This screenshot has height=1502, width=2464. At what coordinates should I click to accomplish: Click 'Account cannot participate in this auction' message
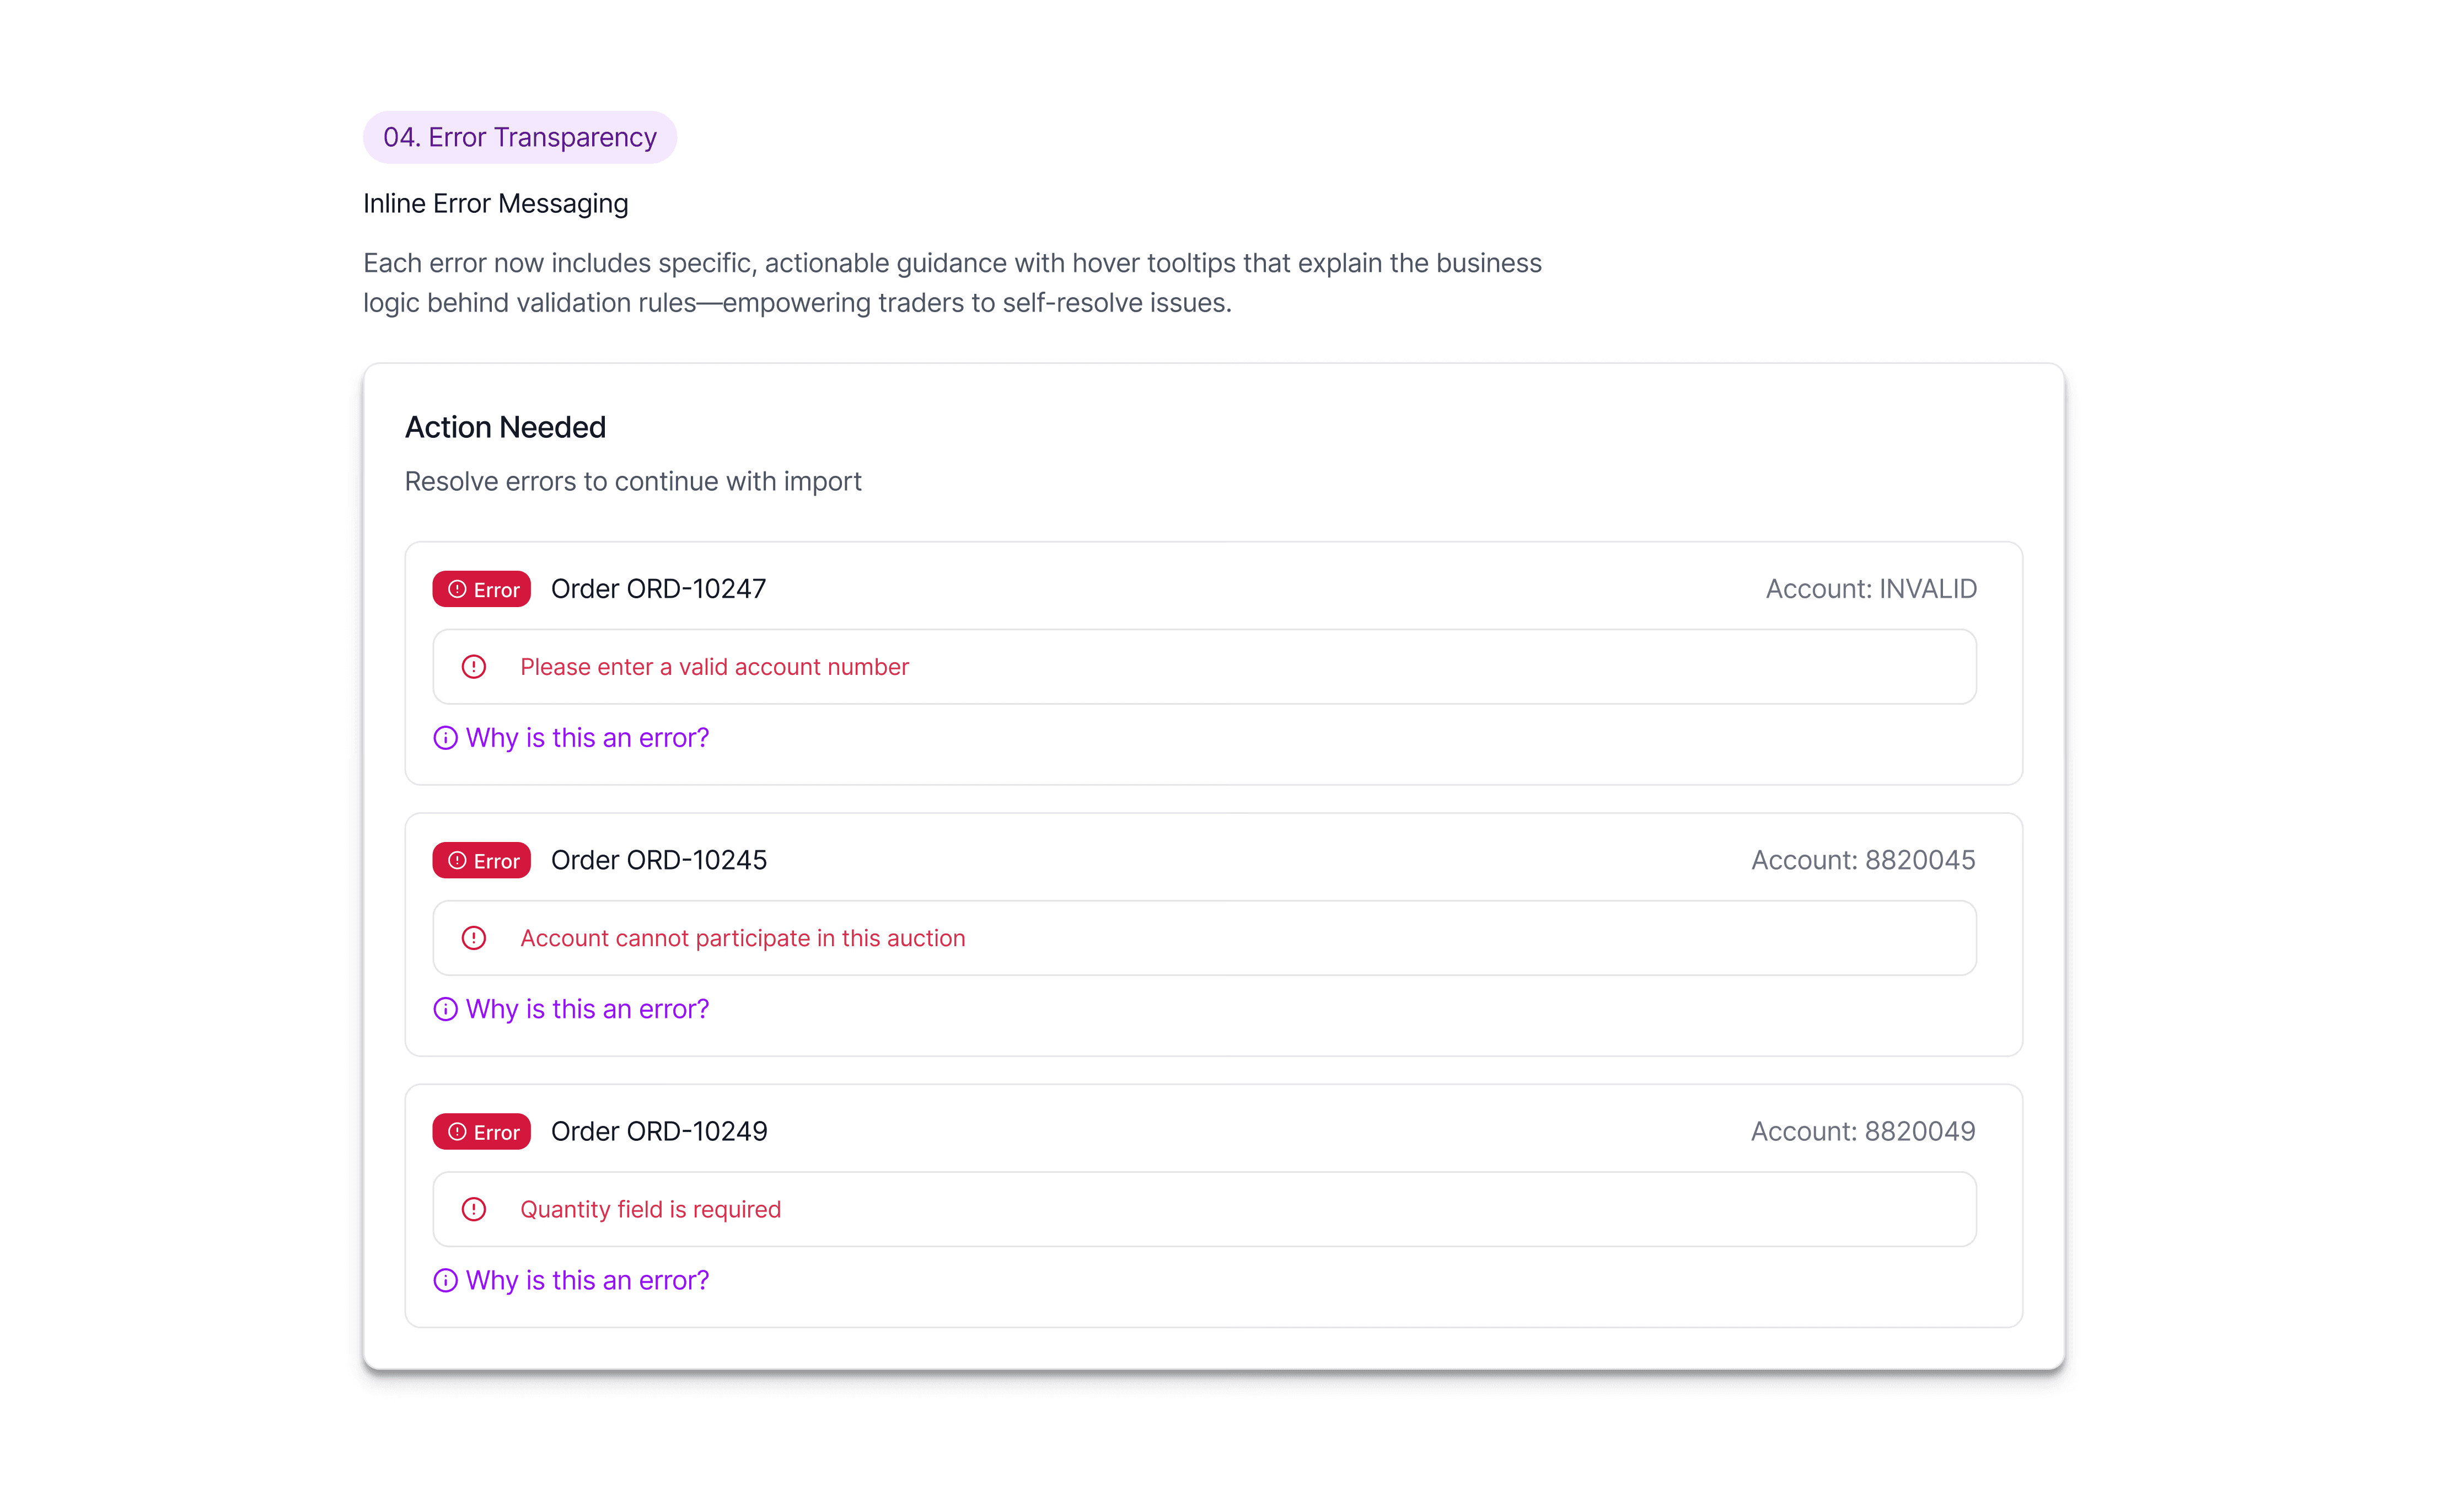point(742,938)
